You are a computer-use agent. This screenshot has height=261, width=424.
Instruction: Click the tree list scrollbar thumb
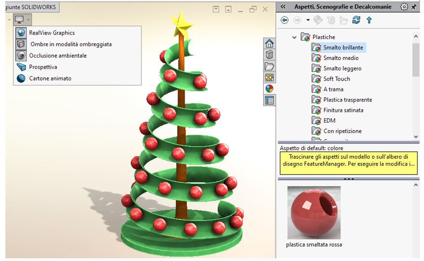coord(416,60)
